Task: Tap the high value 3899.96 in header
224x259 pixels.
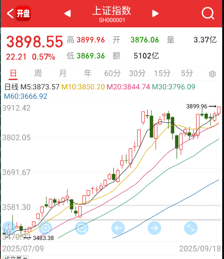Action: point(91,40)
